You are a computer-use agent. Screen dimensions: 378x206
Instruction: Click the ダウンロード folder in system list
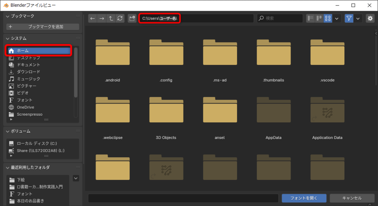click(x=28, y=72)
